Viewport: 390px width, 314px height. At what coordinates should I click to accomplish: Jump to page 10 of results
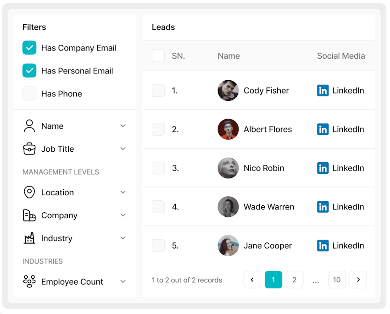(337, 280)
